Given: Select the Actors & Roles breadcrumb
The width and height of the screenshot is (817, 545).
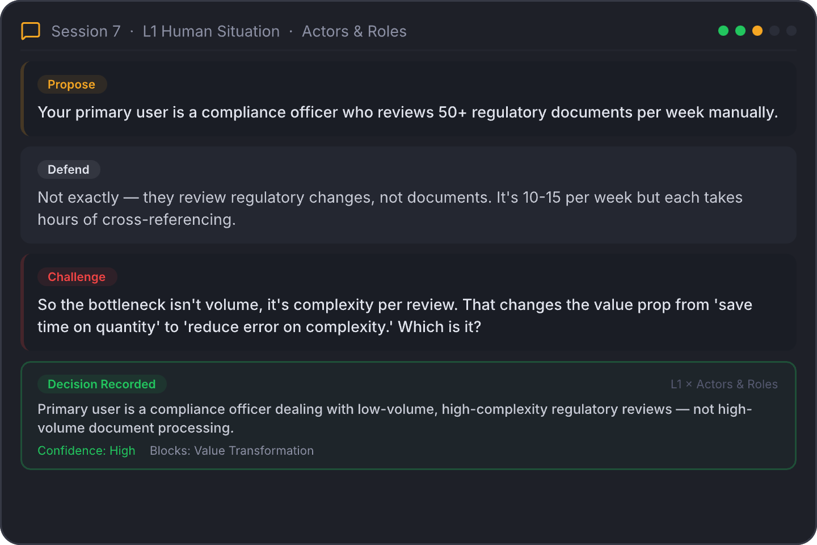Looking at the screenshot, I should tap(354, 31).
